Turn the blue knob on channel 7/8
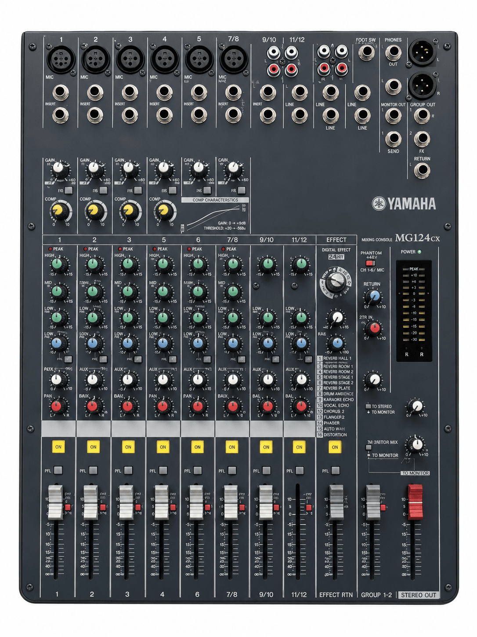Screen dimensions: 477x637 coord(233,344)
